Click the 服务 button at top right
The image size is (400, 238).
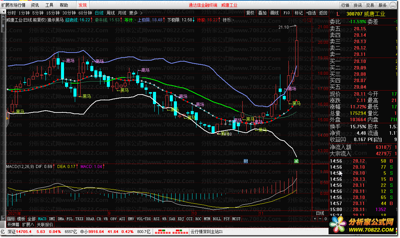coord(382,5)
